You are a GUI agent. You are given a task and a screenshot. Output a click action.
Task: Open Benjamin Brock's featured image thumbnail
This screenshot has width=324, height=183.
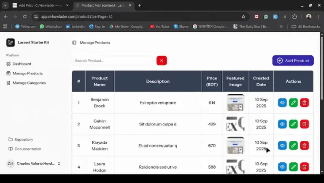tap(235, 103)
